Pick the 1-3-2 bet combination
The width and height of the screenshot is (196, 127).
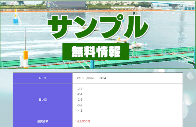pos(79,105)
